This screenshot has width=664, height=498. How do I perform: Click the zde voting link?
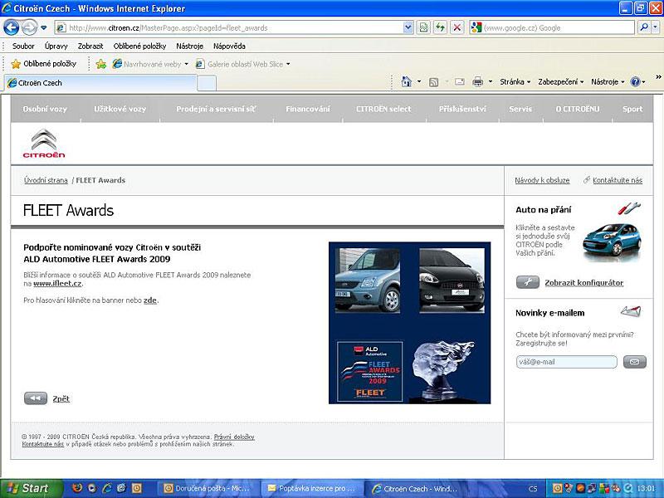pos(150,300)
